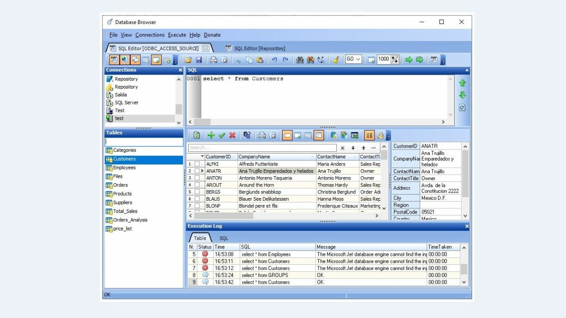
Task: Click the Cut scissors icon
Action: point(239,60)
